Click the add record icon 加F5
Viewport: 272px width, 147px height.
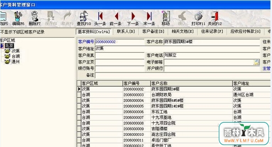4,18
